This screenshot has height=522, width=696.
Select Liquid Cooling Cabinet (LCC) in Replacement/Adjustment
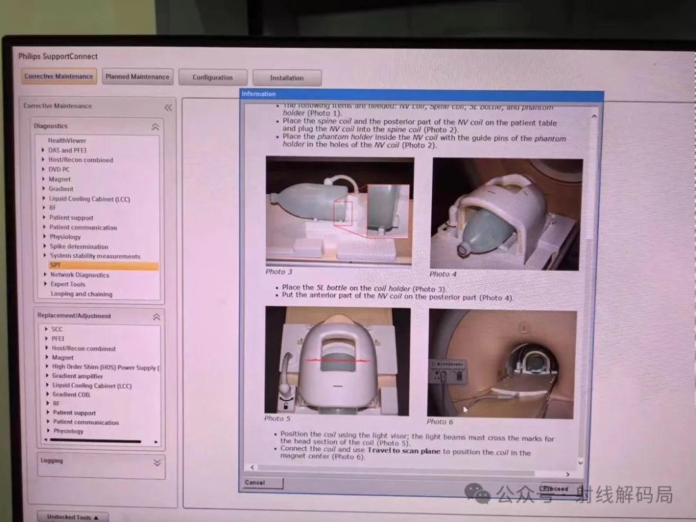click(x=92, y=386)
